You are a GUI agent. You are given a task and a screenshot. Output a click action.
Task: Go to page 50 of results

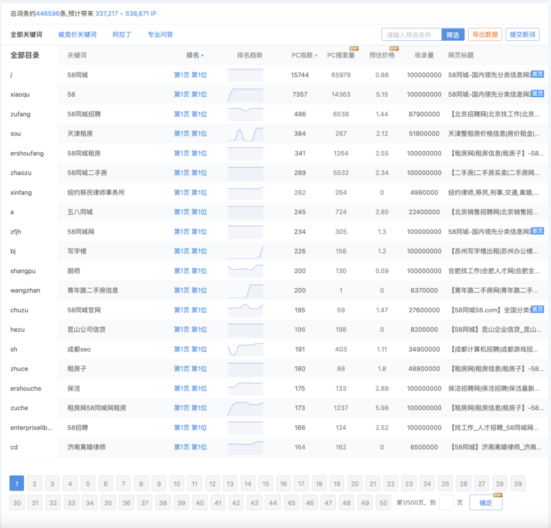click(383, 503)
